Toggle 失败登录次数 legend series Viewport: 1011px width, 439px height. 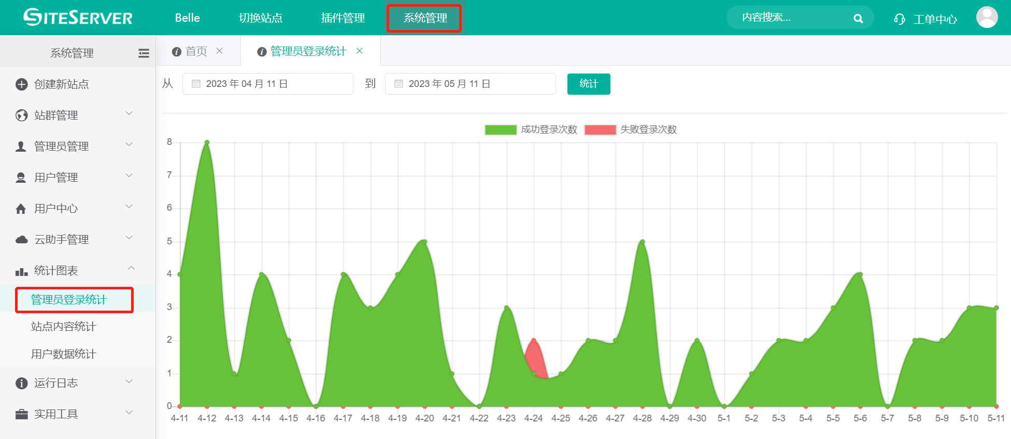(630, 129)
